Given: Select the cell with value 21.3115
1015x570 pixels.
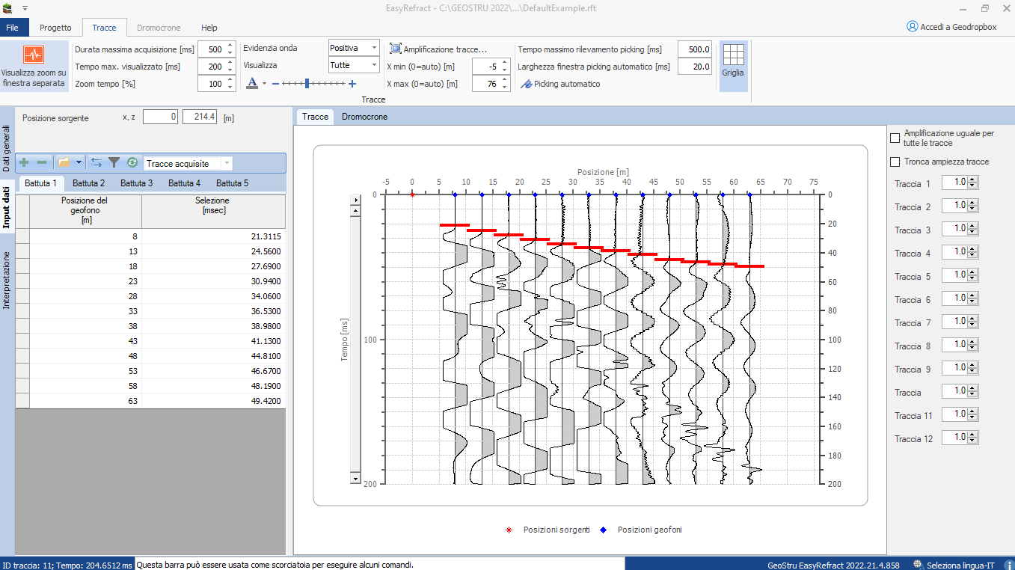Looking at the screenshot, I should point(213,236).
